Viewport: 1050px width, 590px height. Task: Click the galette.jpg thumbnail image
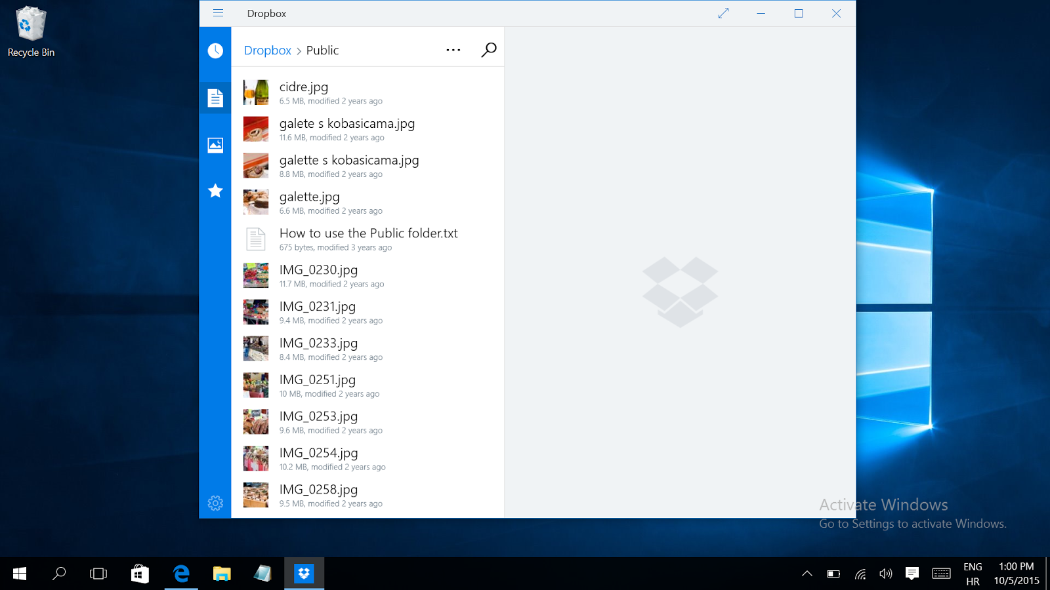coord(256,202)
